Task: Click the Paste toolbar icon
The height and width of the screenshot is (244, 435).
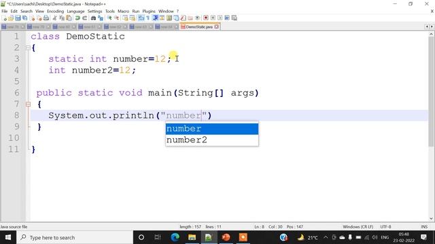Action: 69,18
